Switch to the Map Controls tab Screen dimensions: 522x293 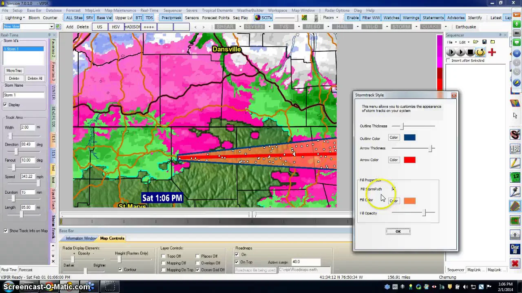tap(112, 238)
